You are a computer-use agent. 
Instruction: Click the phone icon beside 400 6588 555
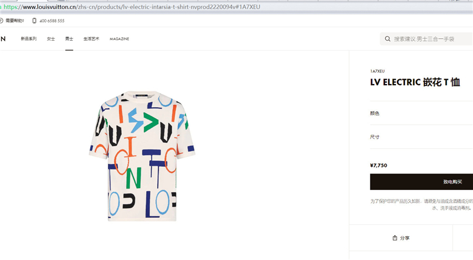[x=34, y=21]
